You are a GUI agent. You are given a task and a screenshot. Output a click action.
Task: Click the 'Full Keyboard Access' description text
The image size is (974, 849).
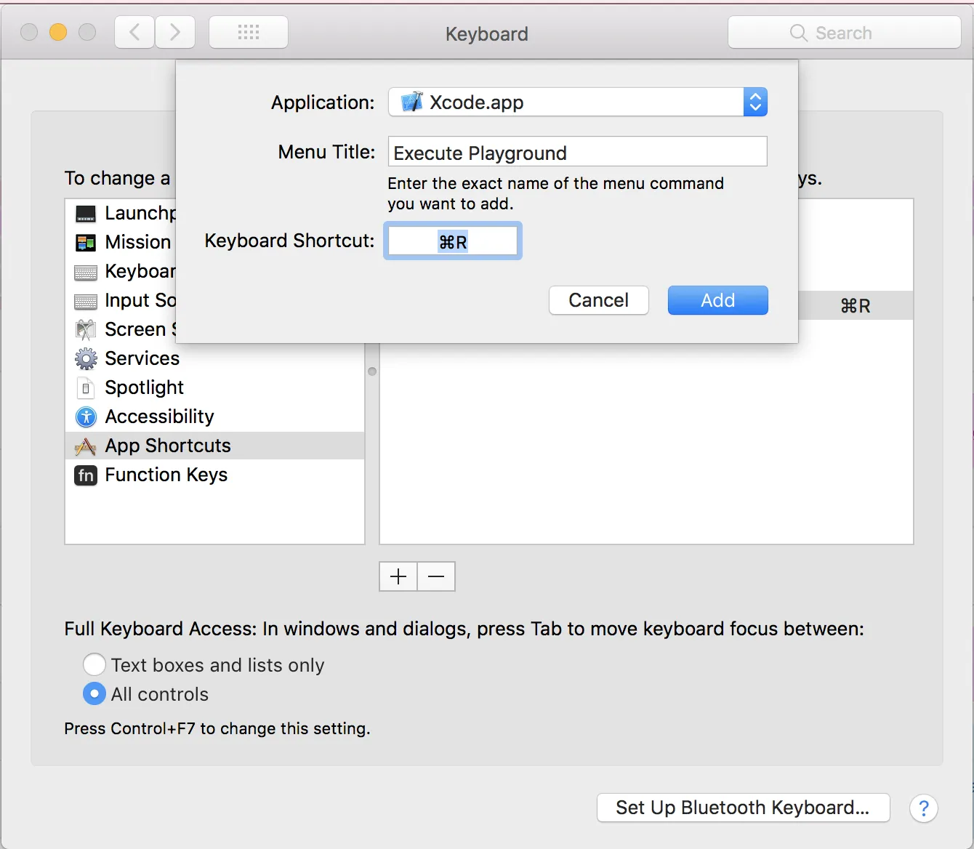[464, 629]
